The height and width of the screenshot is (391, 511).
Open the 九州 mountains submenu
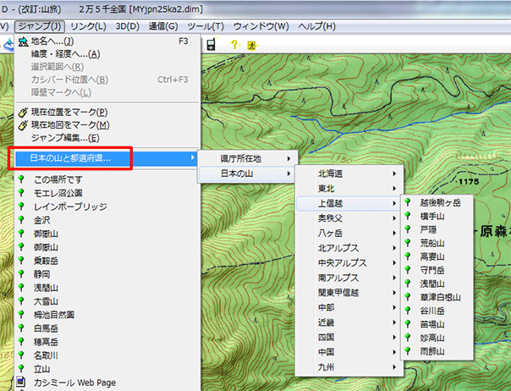click(350, 367)
